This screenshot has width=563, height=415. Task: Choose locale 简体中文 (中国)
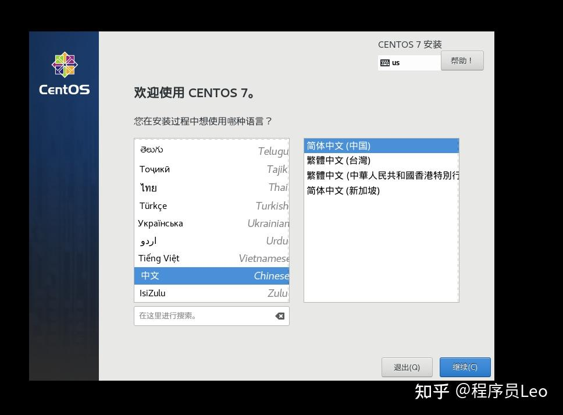click(x=382, y=146)
